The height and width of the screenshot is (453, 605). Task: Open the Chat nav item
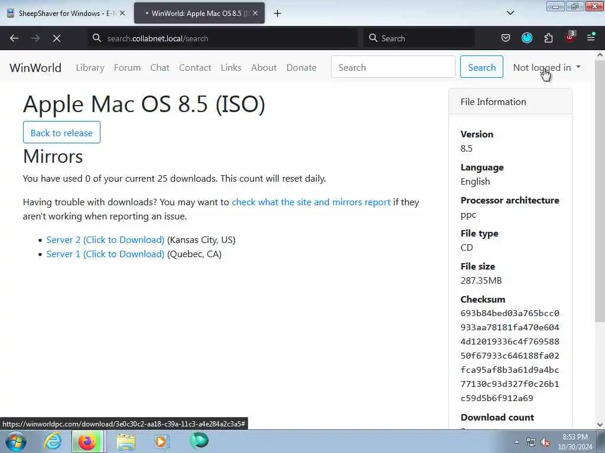tap(160, 67)
